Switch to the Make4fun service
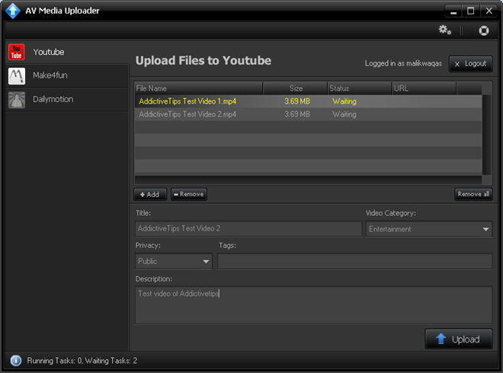 [x=67, y=76]
